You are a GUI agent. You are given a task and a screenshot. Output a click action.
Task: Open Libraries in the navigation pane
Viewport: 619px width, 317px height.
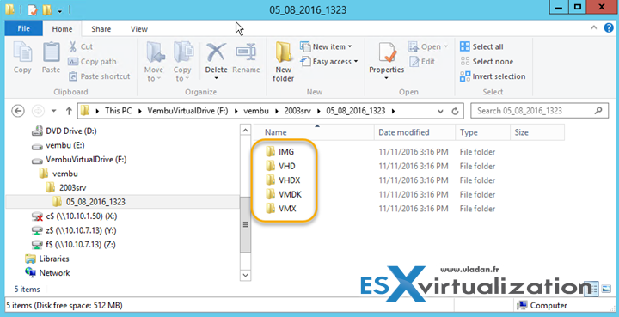point(47,259)
